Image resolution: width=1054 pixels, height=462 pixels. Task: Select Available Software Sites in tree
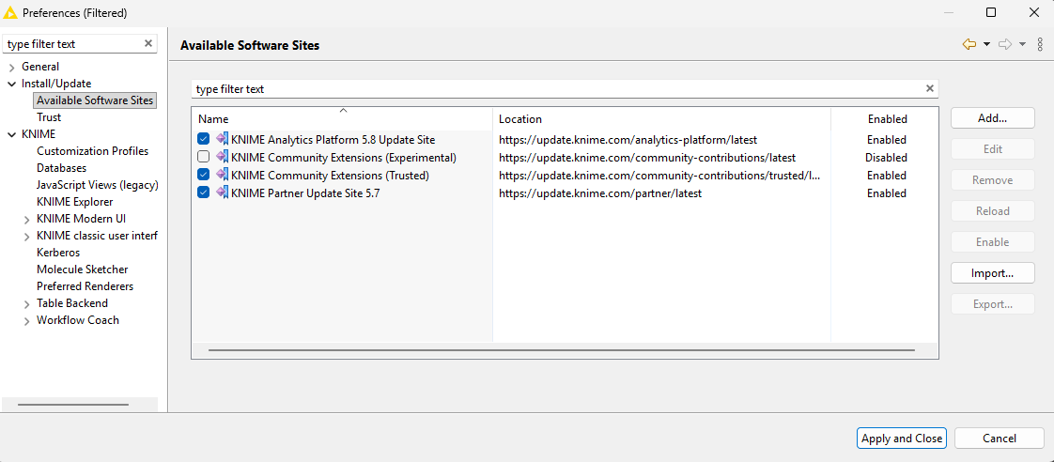click(x=95, y=100)
